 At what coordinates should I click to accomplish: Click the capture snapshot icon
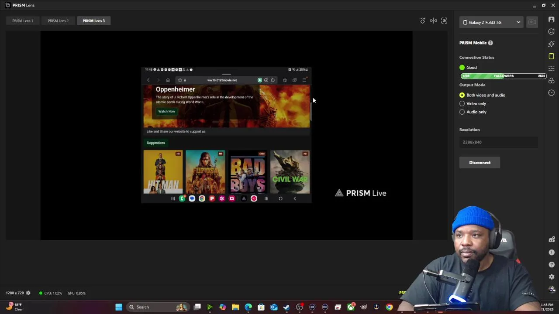coord(444,21)
